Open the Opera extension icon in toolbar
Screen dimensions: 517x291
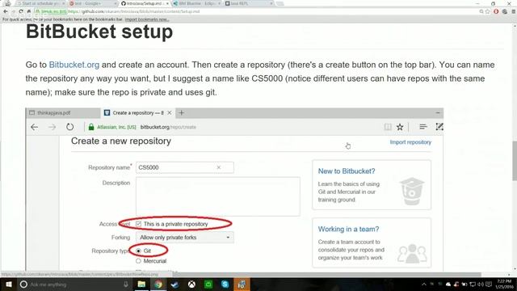coord(496,11)
